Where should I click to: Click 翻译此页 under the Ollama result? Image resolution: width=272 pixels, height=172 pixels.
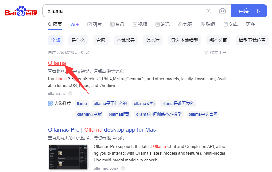point(115,71)
